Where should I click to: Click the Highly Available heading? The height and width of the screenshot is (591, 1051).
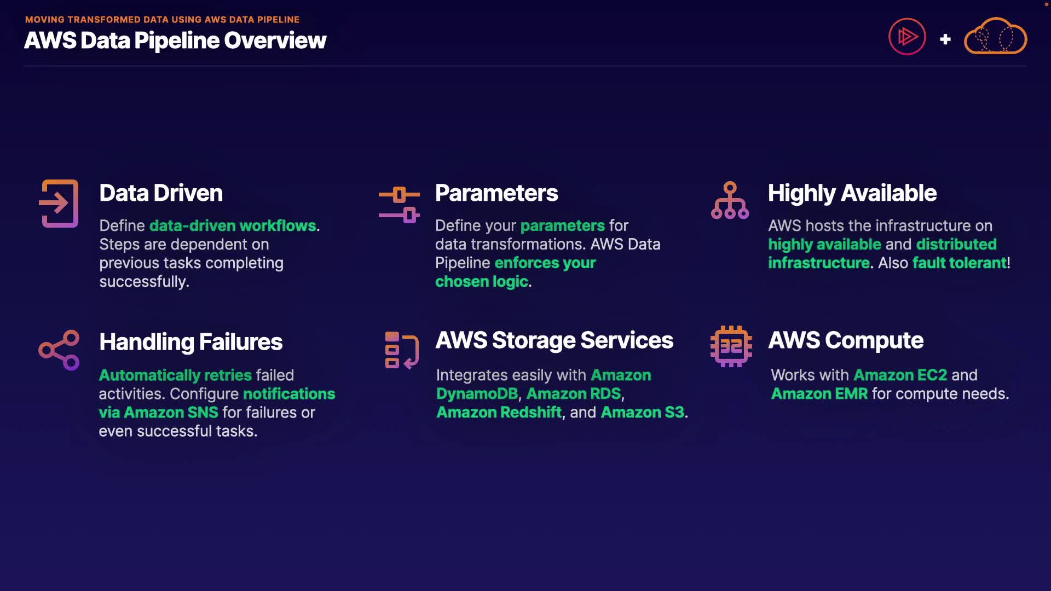point(852,193)
